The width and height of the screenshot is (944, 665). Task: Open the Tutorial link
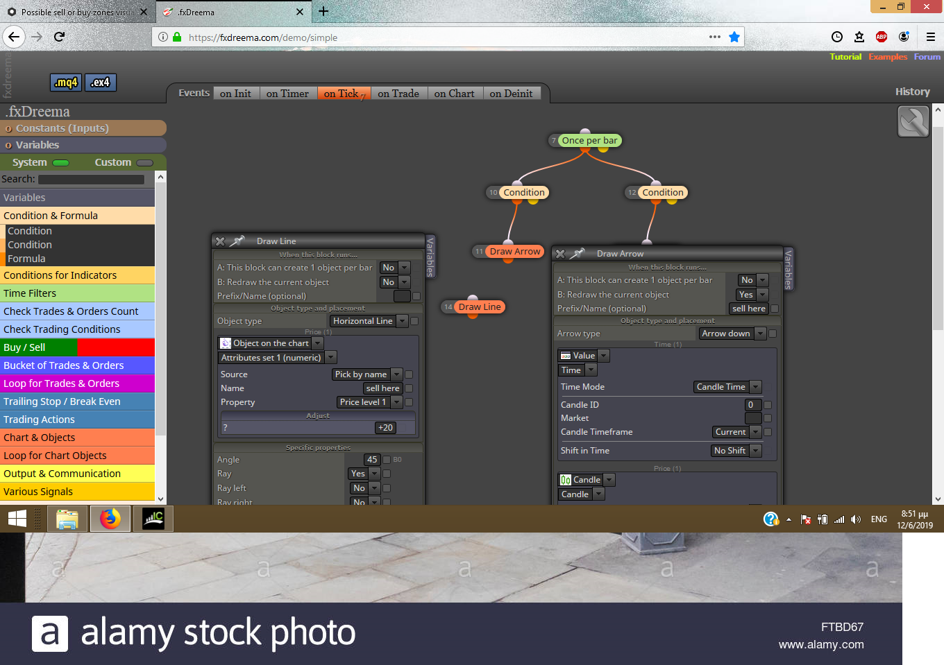coord(845,57)
